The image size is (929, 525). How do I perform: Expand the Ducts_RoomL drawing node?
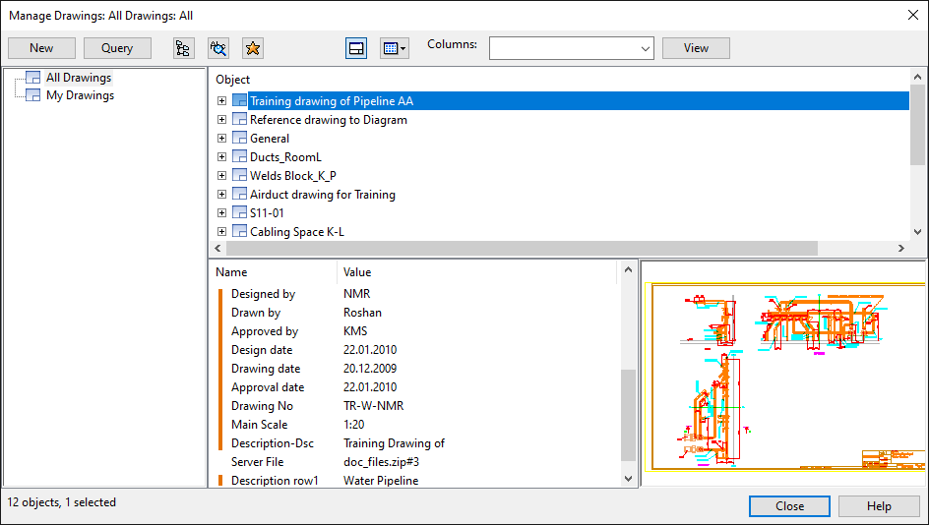tap(222, 157)
